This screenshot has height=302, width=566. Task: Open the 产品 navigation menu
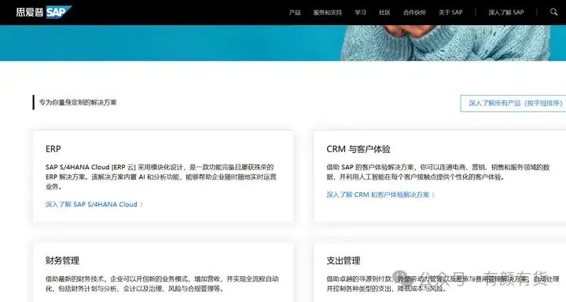(295, 13)
